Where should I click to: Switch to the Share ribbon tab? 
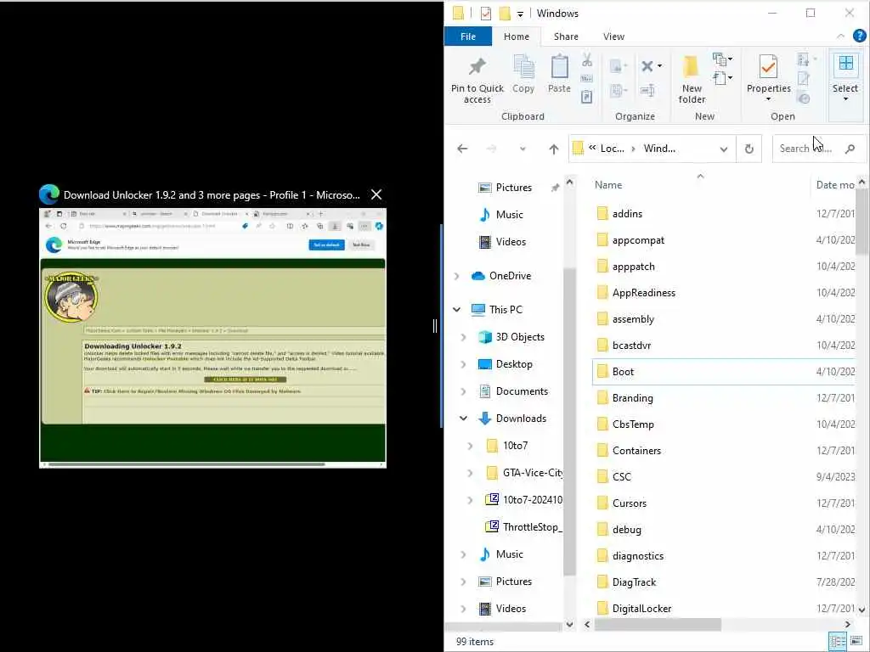566,36
